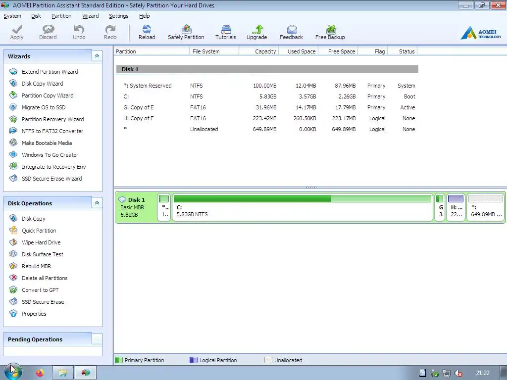Open Firefox from the taskbar
The width and height of the screenshot is (507, 380).
click(40, 373)
